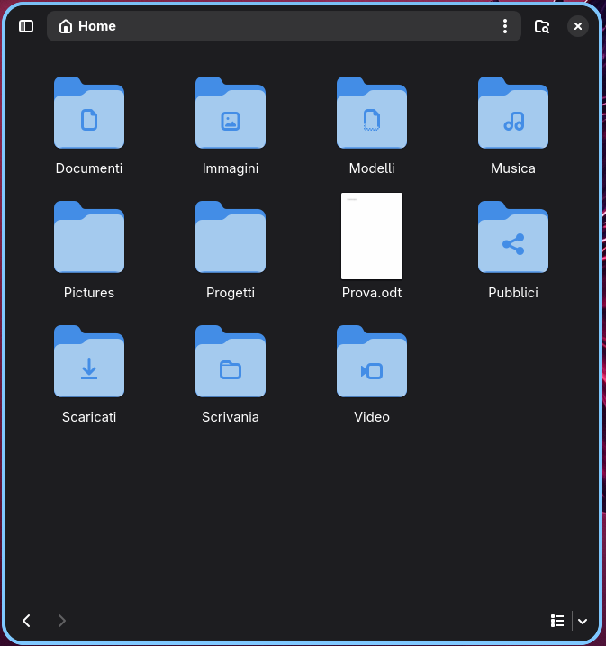606x646 pixels.
Task: Switch to list view
Action: 557,621
